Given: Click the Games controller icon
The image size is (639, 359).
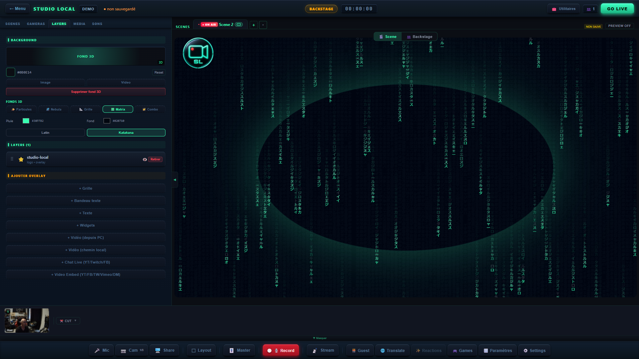Looking at the screenshot, I should (x=455, y=351).
